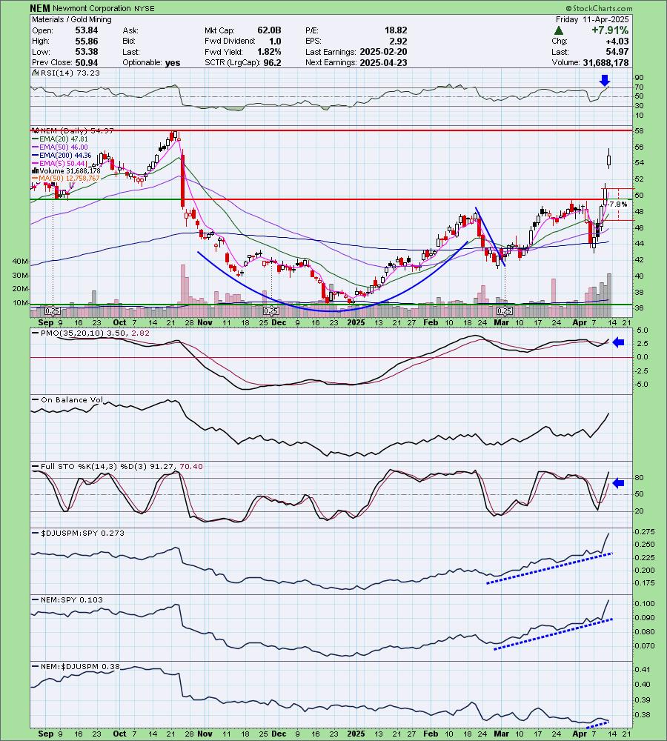Click the SCTR (LrgCap) value 96.2
Viewport: 667px width, 741px height.
click(x=272, y=62)
